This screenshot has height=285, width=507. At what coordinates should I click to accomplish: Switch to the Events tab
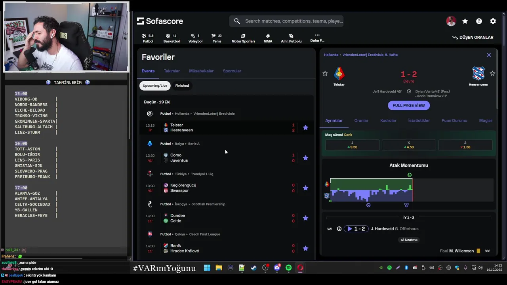(x=148, y=71)
